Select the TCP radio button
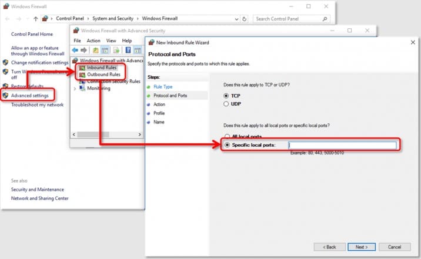421x259 pixels. coord(226,96)
